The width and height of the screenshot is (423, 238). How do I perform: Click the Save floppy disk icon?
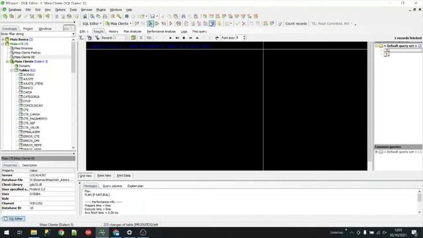(153, 16)
